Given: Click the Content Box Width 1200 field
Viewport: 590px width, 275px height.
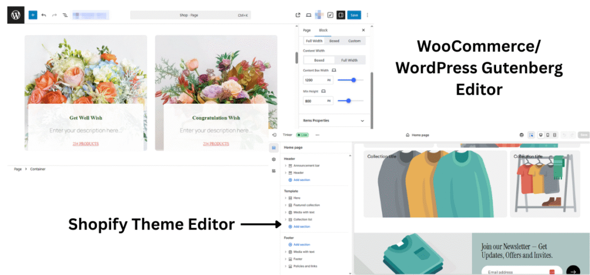Looking at the screenshot, I should pyautogui.click(x=318, y=80).
